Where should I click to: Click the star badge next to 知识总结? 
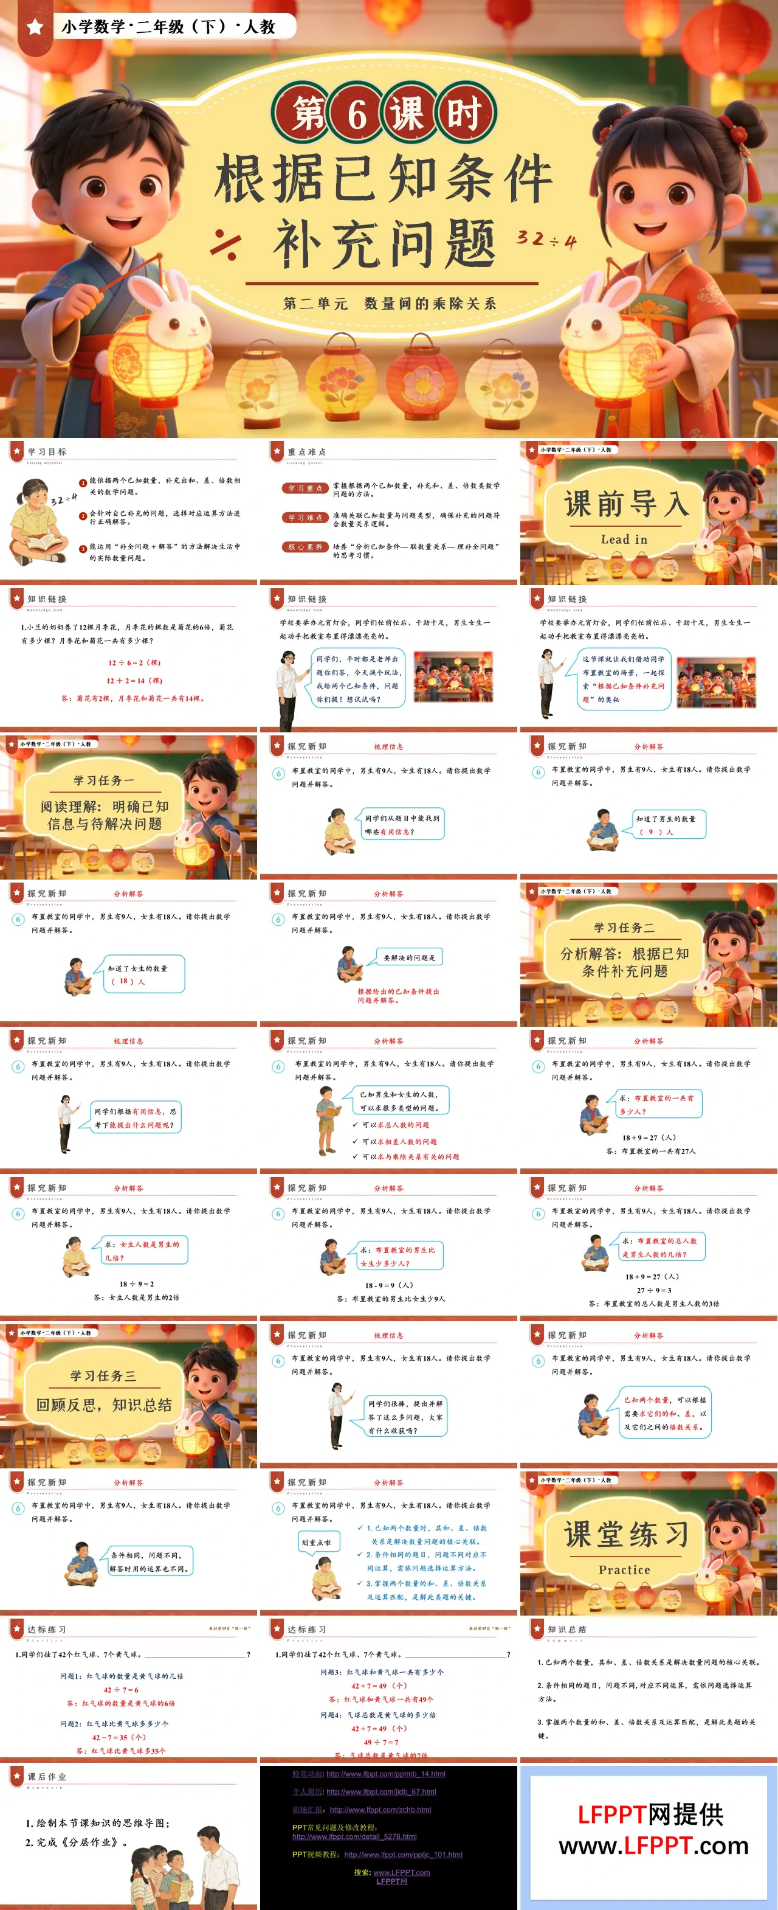(x=537, y=1629)
